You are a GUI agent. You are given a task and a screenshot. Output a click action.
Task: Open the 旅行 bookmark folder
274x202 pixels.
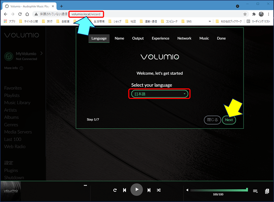point(47,21)
